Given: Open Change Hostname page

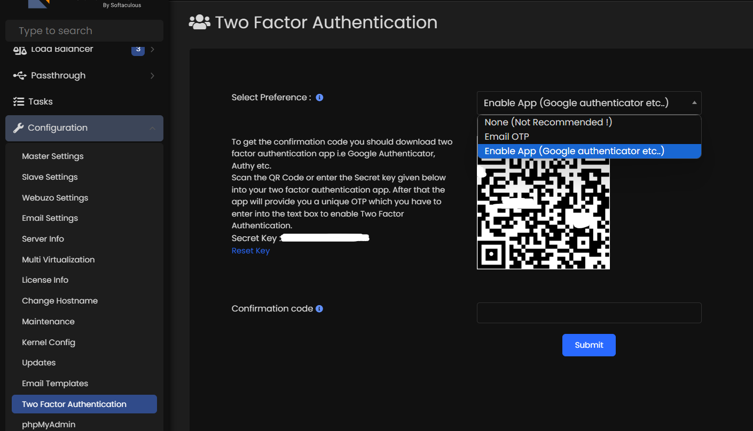Looking at the screenshot, I should 60,301.
